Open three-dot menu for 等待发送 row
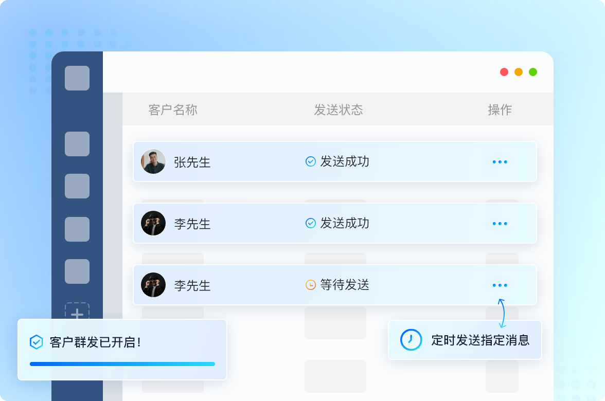 [500, 285]
